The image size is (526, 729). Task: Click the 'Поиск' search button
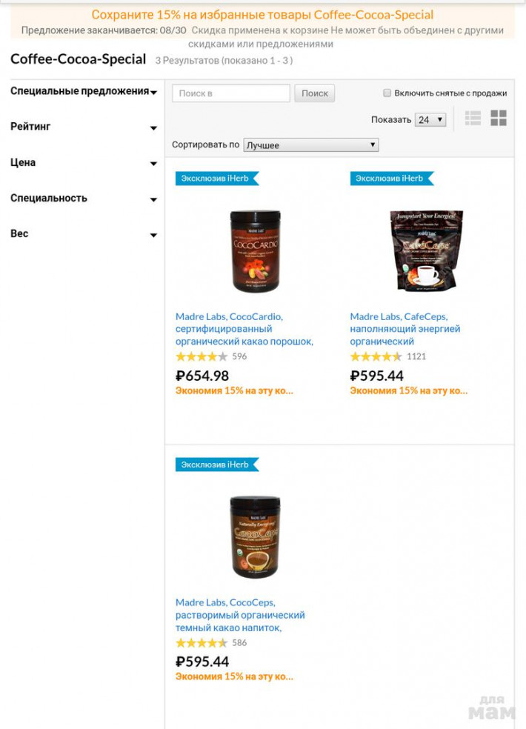[x=315, y=93]
